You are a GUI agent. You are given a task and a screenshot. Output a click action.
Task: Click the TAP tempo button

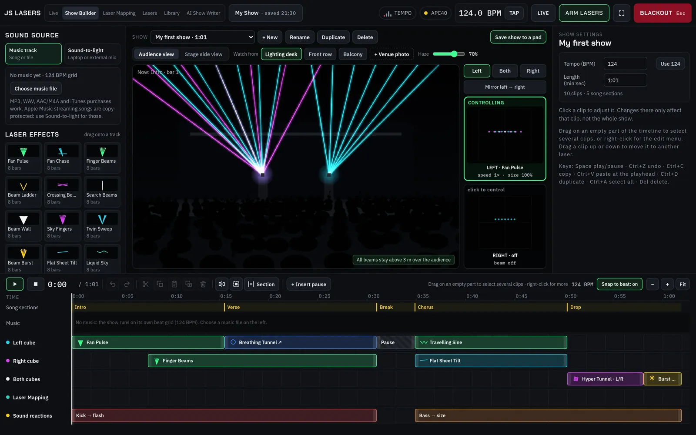(514, 13)
